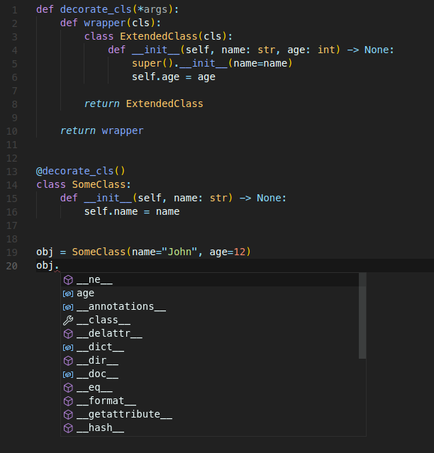434x453 pixels.
Task: Click "John" string literal on line 19
Action: pos(179,252)
